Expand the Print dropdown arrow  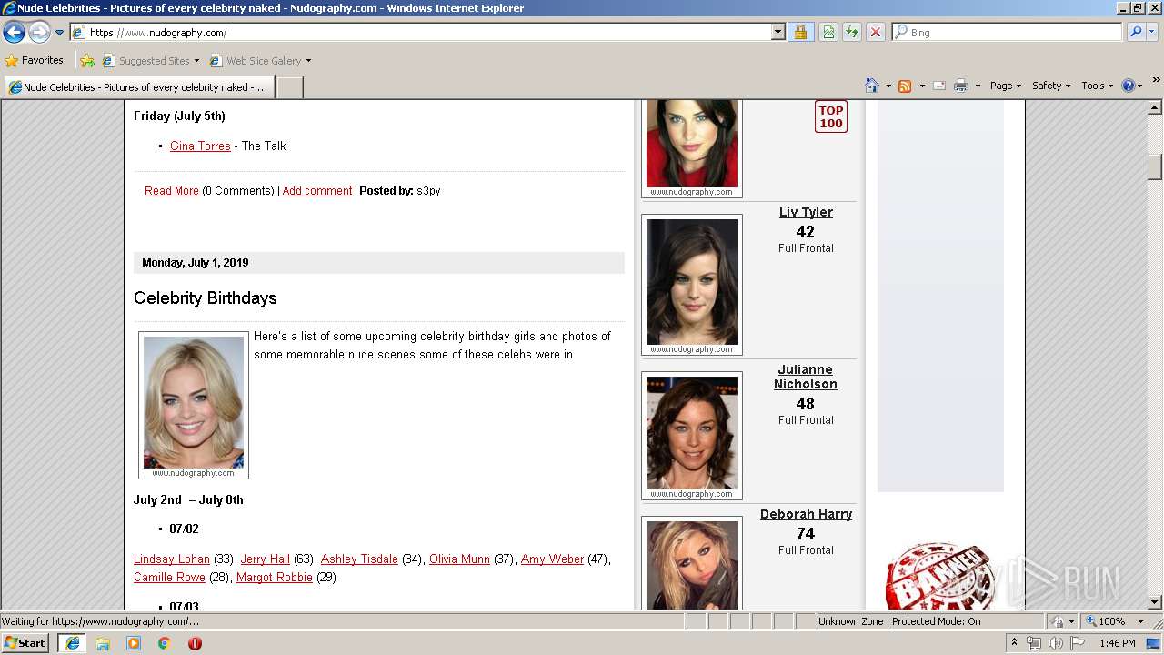978,86
